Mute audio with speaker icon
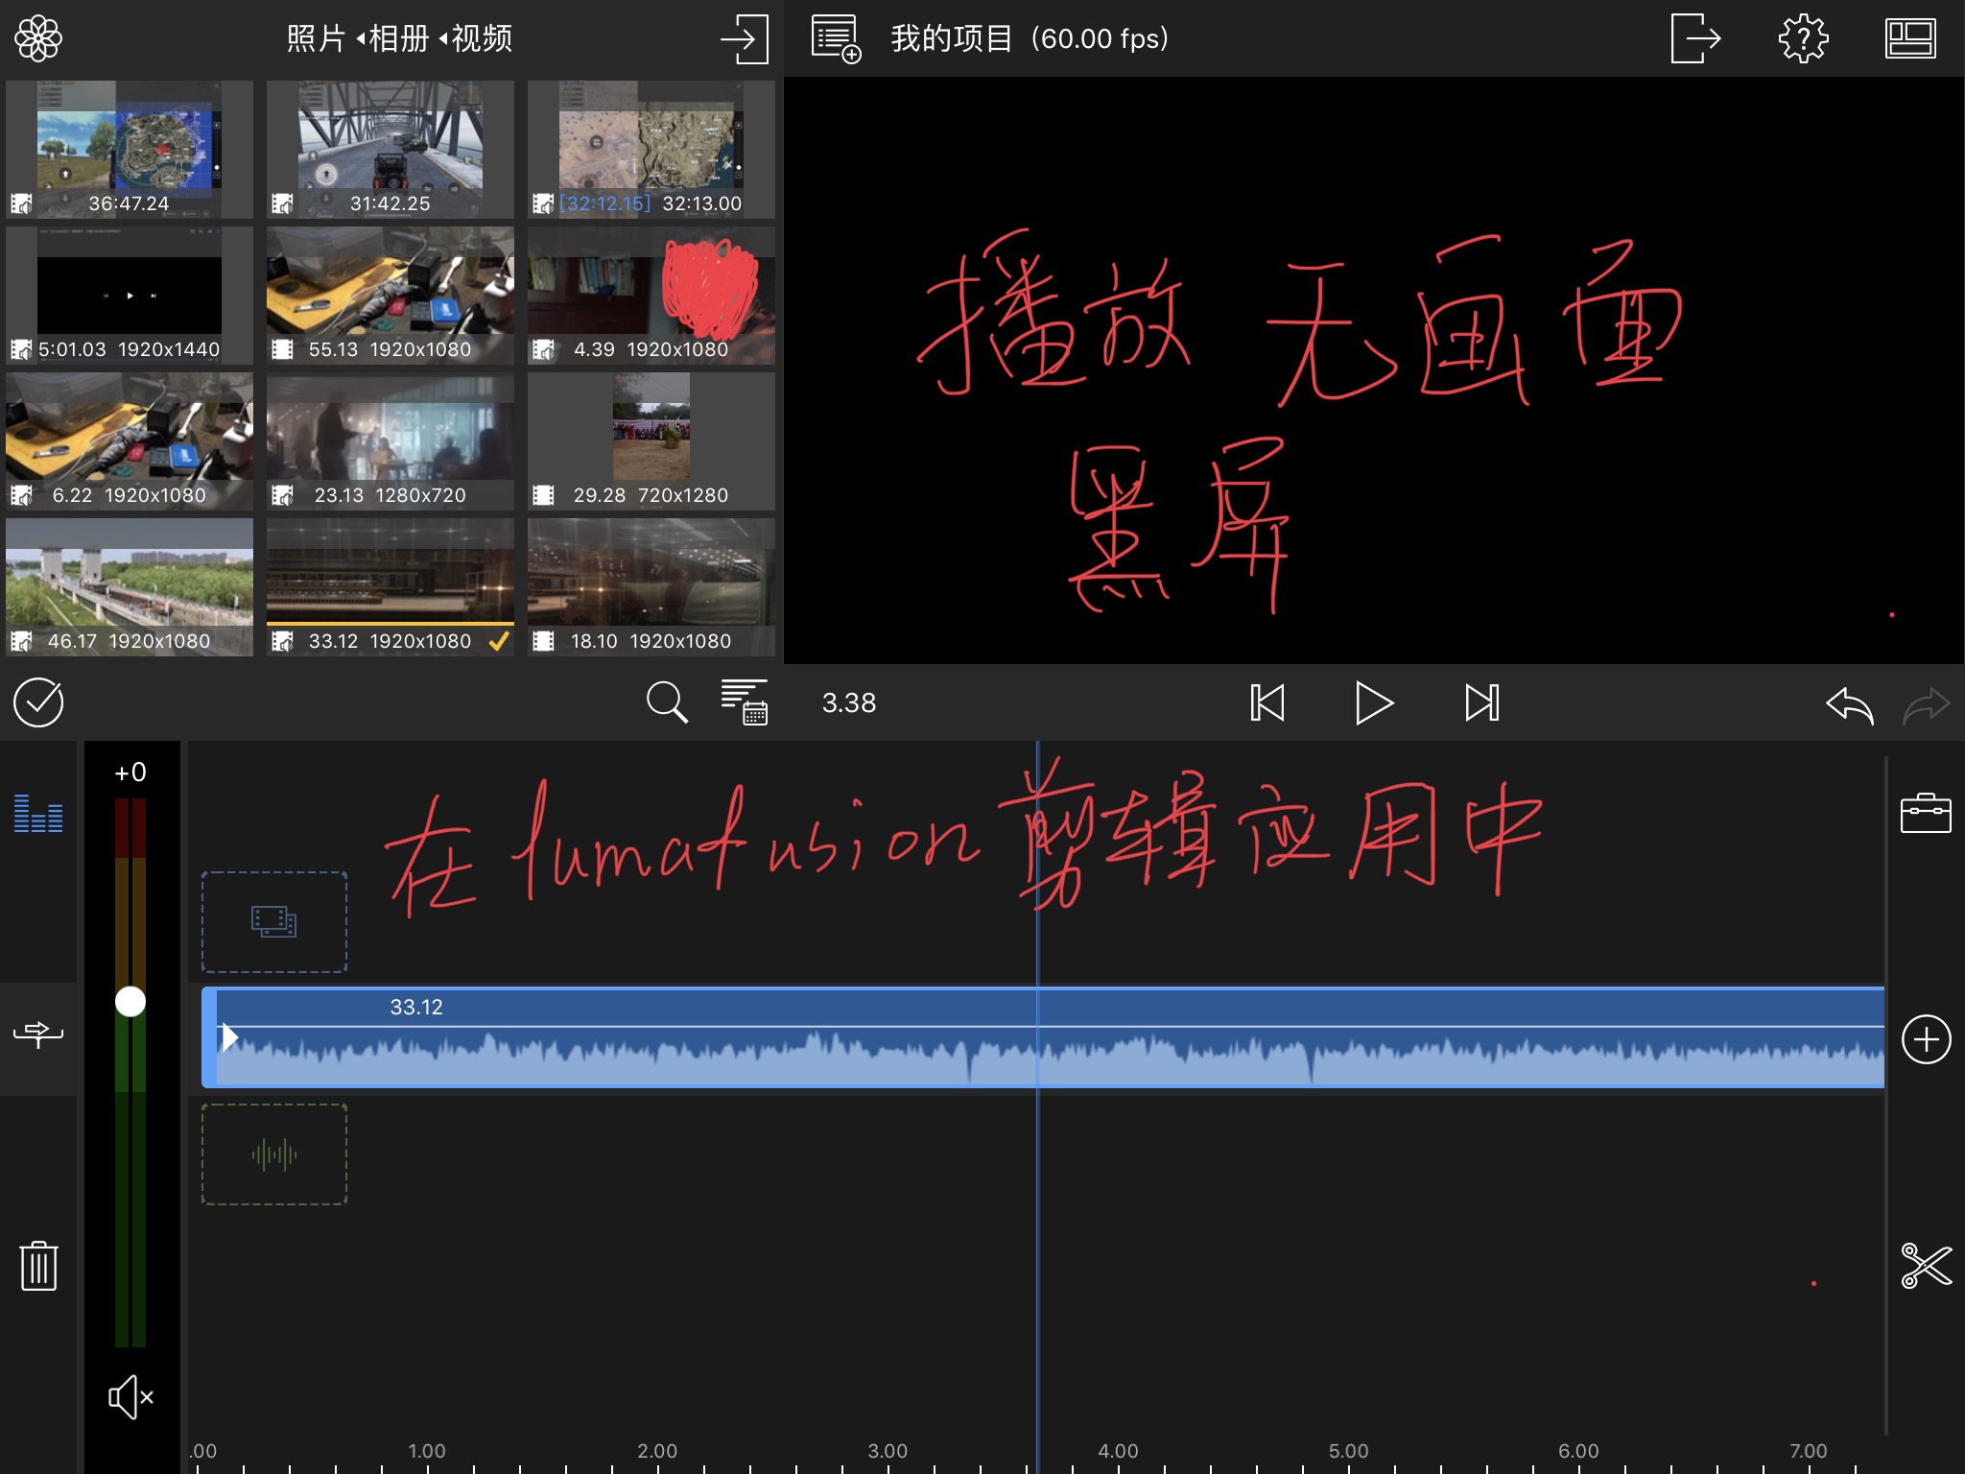The height and width of the screenshot is (1474, 1965). 130,1397
